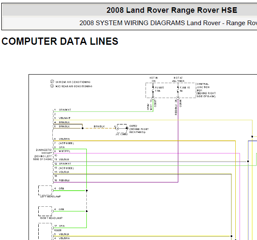Viewport: 257px width, 240px height.
Task: Click the Fuse 15 fuse symbol
Action: 178,90
